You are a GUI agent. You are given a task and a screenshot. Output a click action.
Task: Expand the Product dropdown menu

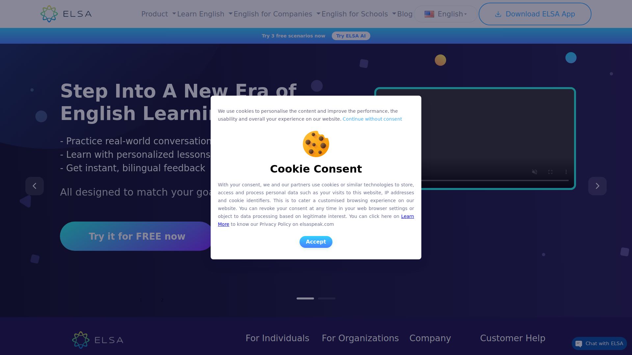click(x=159, y=14)
